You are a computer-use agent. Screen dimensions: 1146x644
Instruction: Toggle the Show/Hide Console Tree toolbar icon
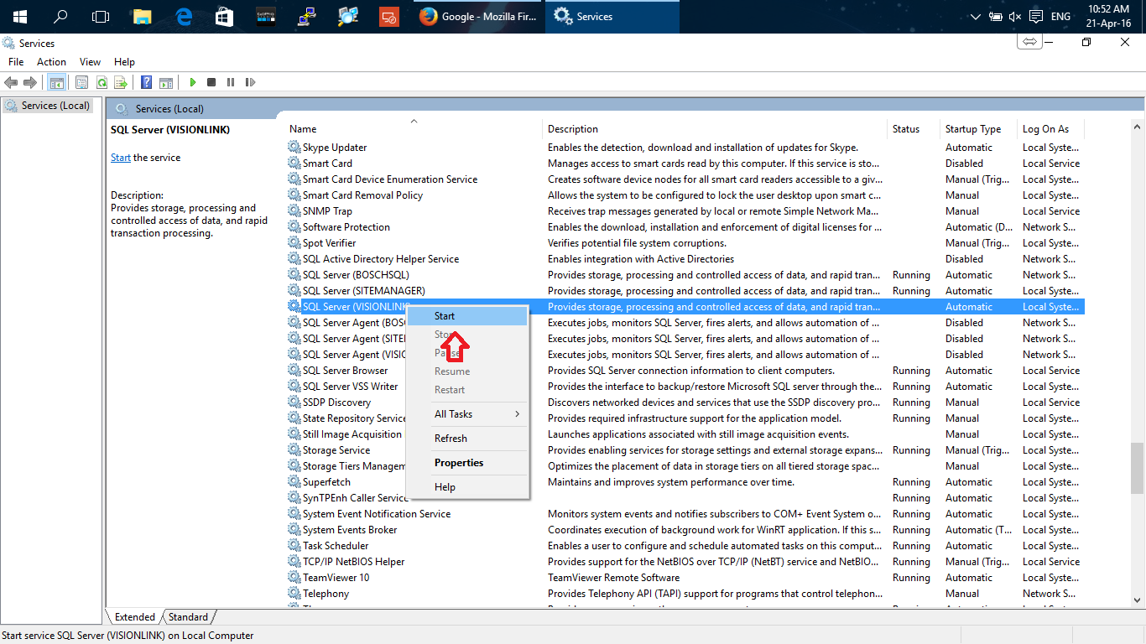point(57,82)
